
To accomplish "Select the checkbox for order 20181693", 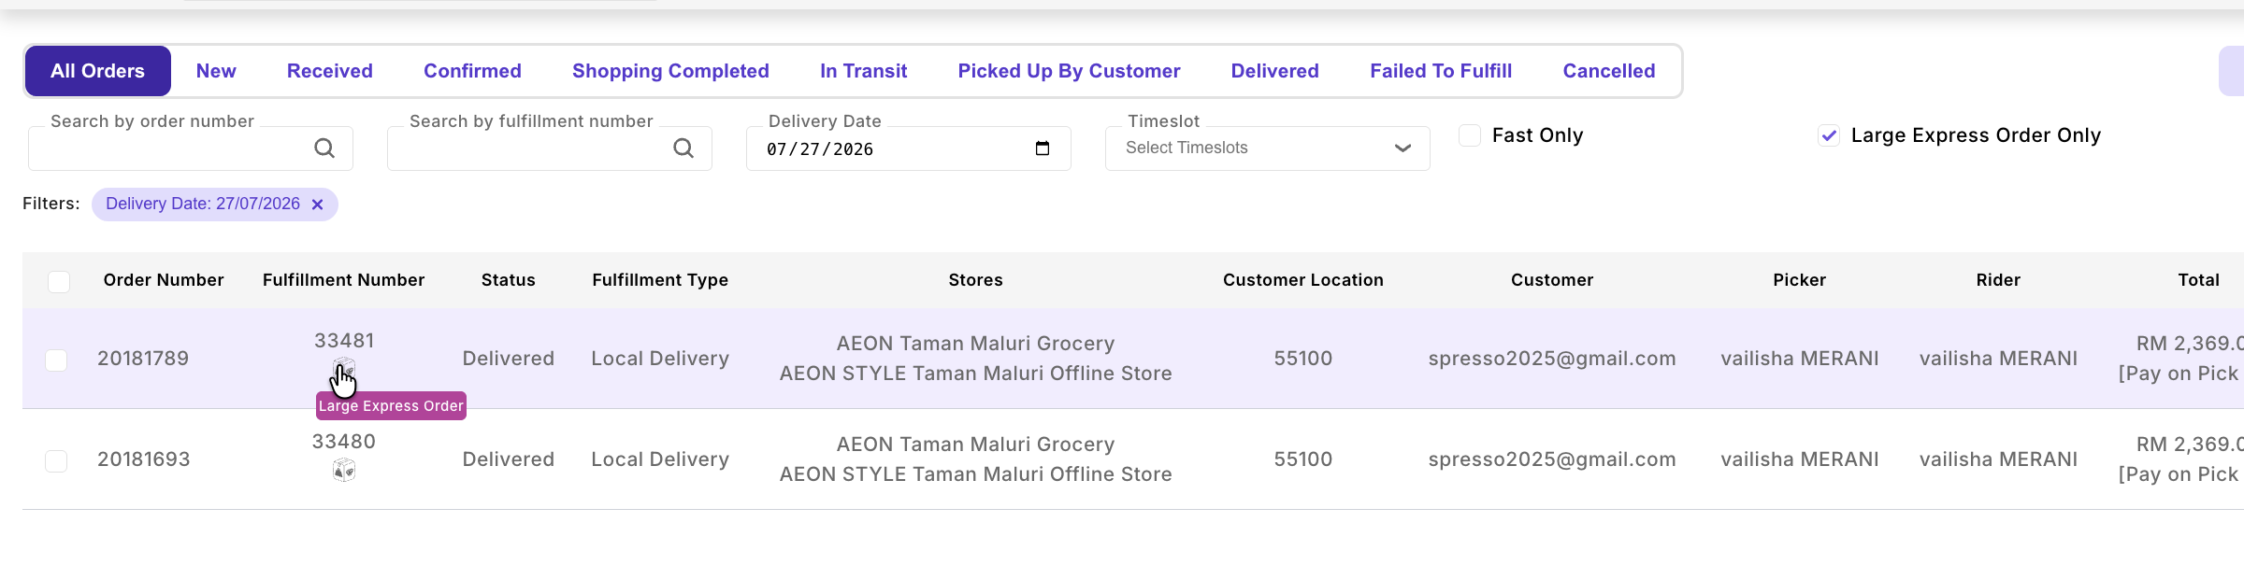I will [56, 460].
